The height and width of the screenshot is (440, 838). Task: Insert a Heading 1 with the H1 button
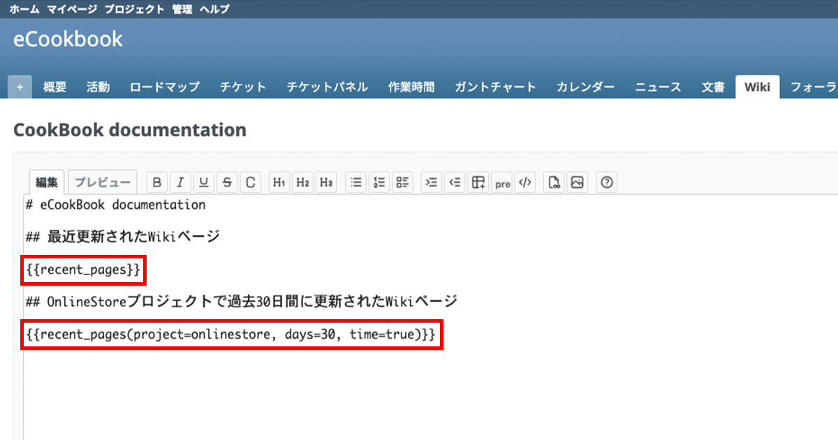[279, 183]
